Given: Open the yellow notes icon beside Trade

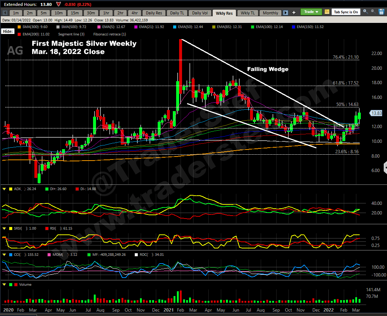Looking at the screenshot, I should point(327,12).
